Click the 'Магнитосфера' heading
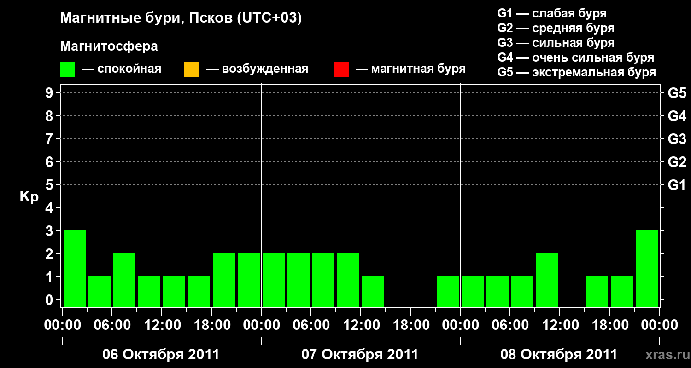 [109, 46]
